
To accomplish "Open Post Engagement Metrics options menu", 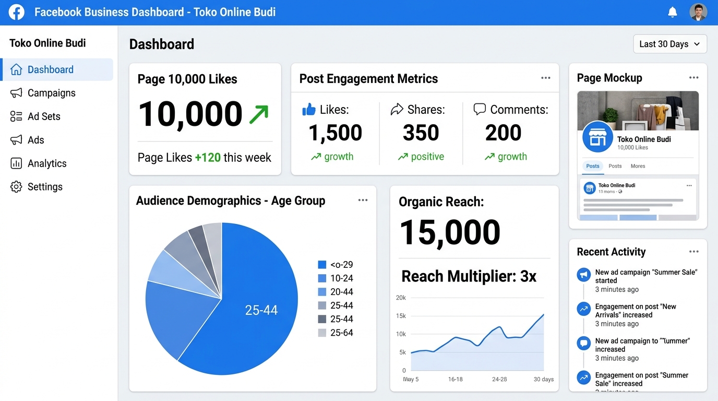I will click(546, 78).
